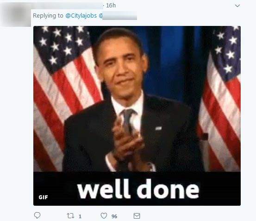Click the "Replying to" label text

[x=48, y=16]
